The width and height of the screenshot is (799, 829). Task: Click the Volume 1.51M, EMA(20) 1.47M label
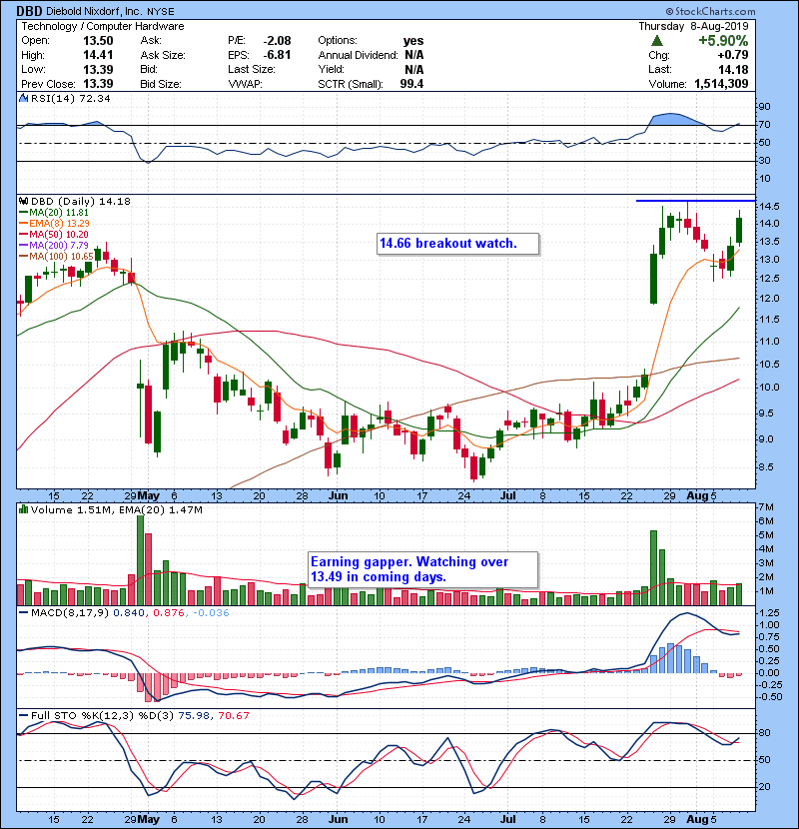point(116,510)
